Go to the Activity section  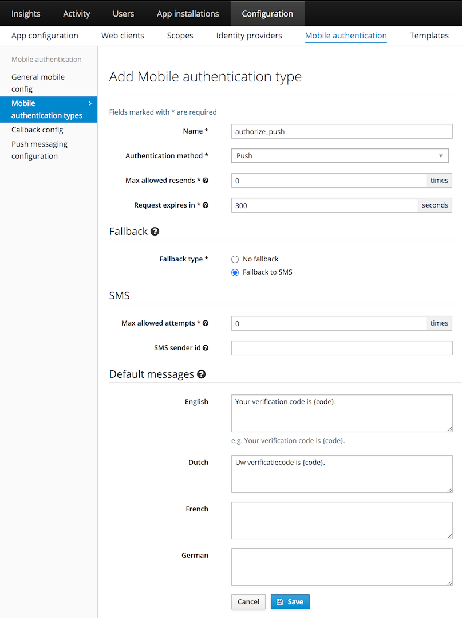coord(76,14)
